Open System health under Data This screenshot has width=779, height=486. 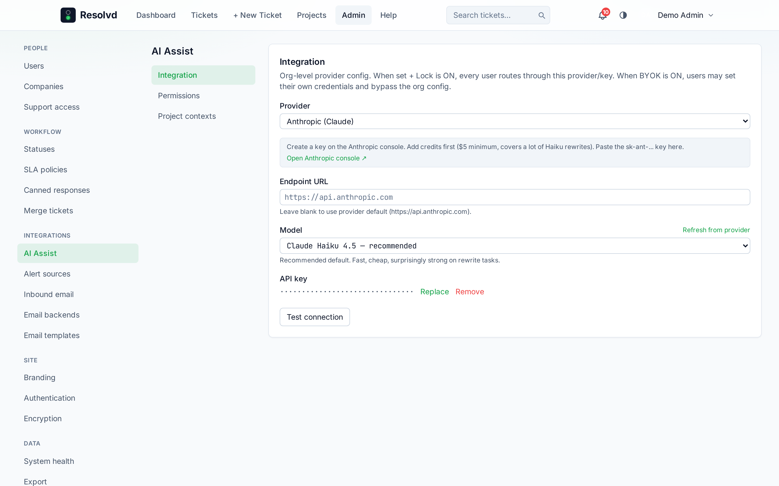pos(78,461)
